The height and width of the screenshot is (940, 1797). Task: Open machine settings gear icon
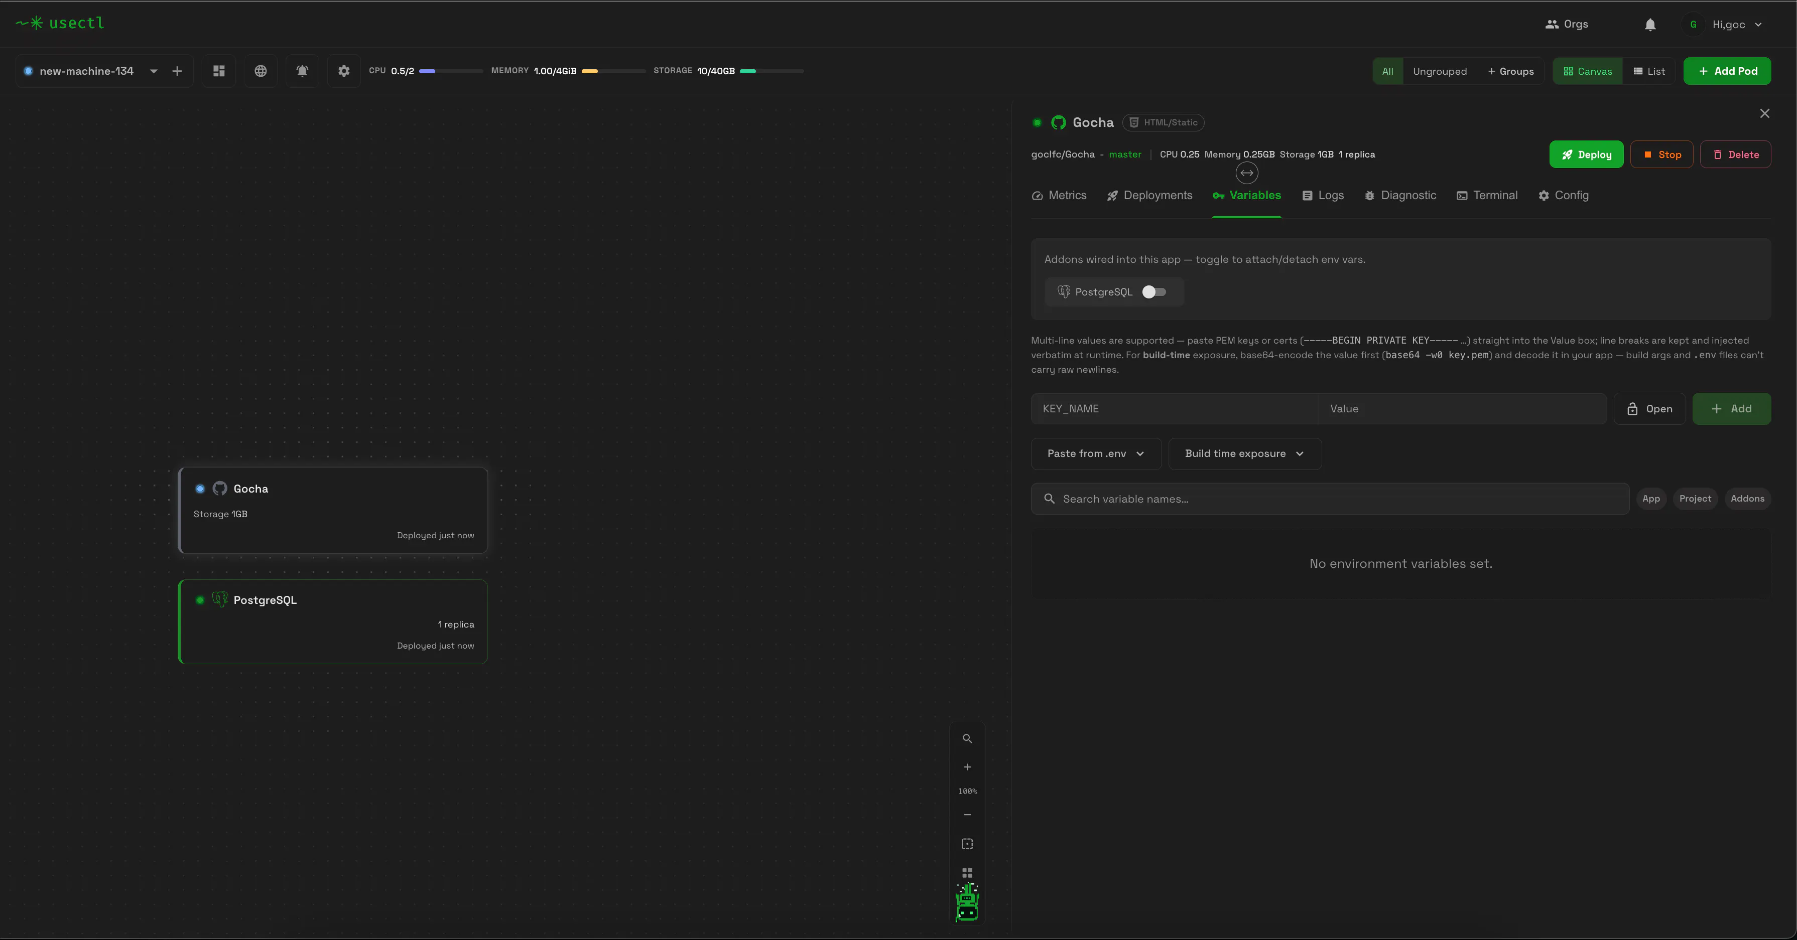(344, 71)
